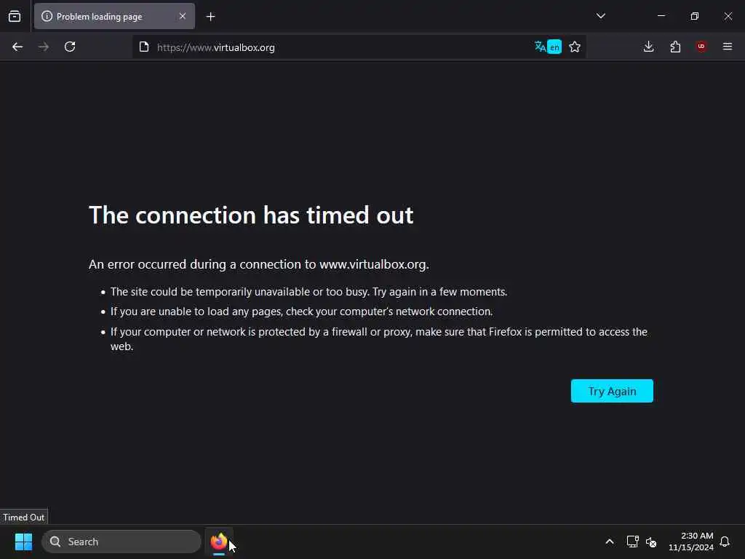Reload the current page
The width and height of the screenshot is (745, 559).
pyautogui.click(x=70, y=47)
